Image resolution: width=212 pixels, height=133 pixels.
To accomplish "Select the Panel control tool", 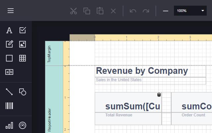I will (x=9, y=58).
